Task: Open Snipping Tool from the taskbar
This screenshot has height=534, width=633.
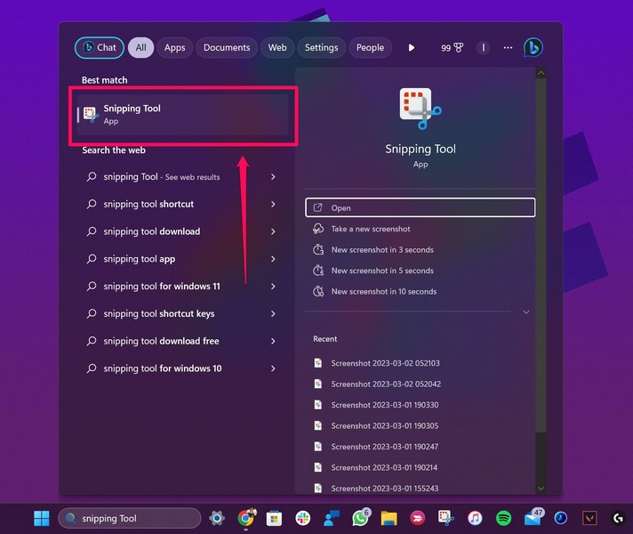Action: point(446,518)
